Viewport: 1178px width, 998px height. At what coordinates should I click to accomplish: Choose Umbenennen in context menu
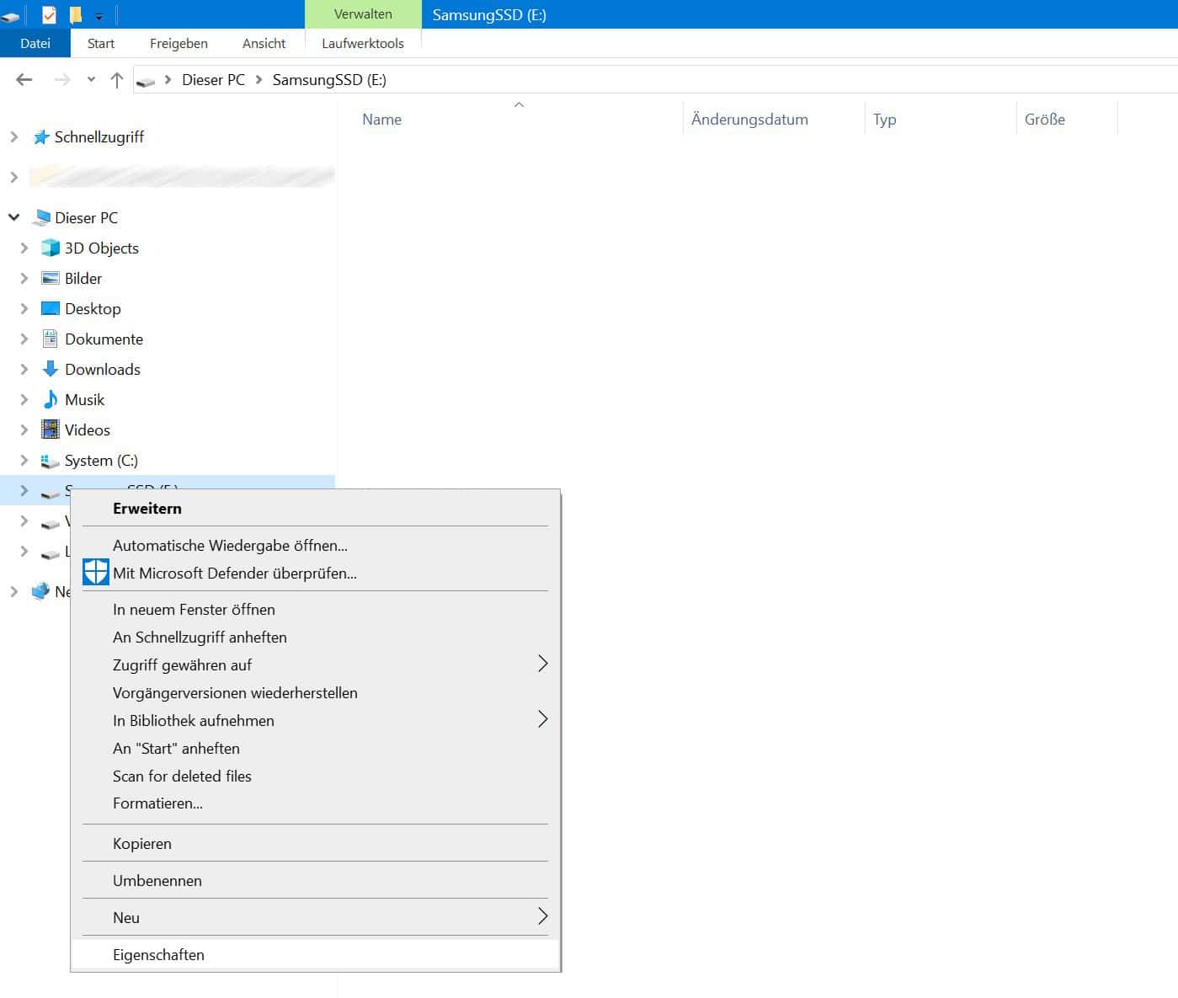pos(316,880)
